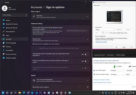
Task: Click Change power settings link
Action: (x=101, y=42)
